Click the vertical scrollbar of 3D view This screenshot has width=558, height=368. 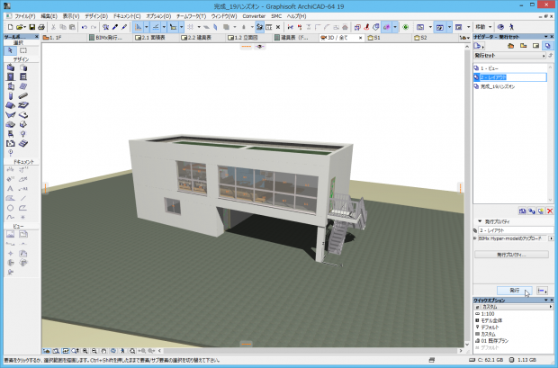467,194
